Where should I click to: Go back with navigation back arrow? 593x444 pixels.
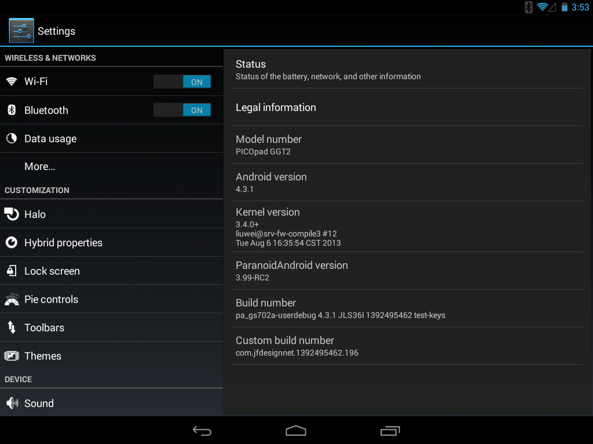click(202, 430)
